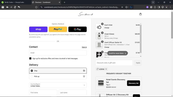The height and width of the screenshot is (97, 173).
Task: Click the hexagon shield icon in address bar
Action: click(126, 7)
